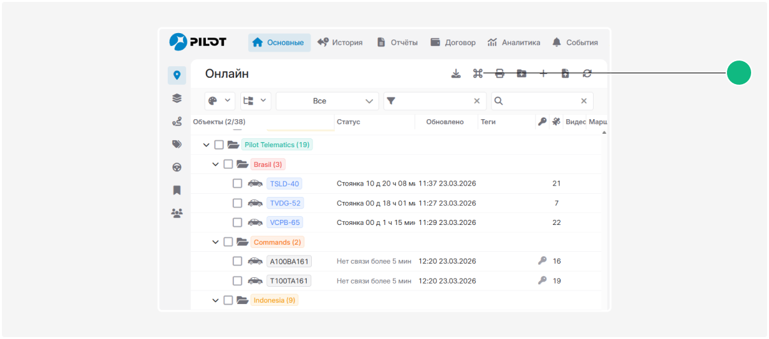Click the refresh icon in the toolbar
The image size is (769, 339).
pyautogui.click(x=587, y=74)
